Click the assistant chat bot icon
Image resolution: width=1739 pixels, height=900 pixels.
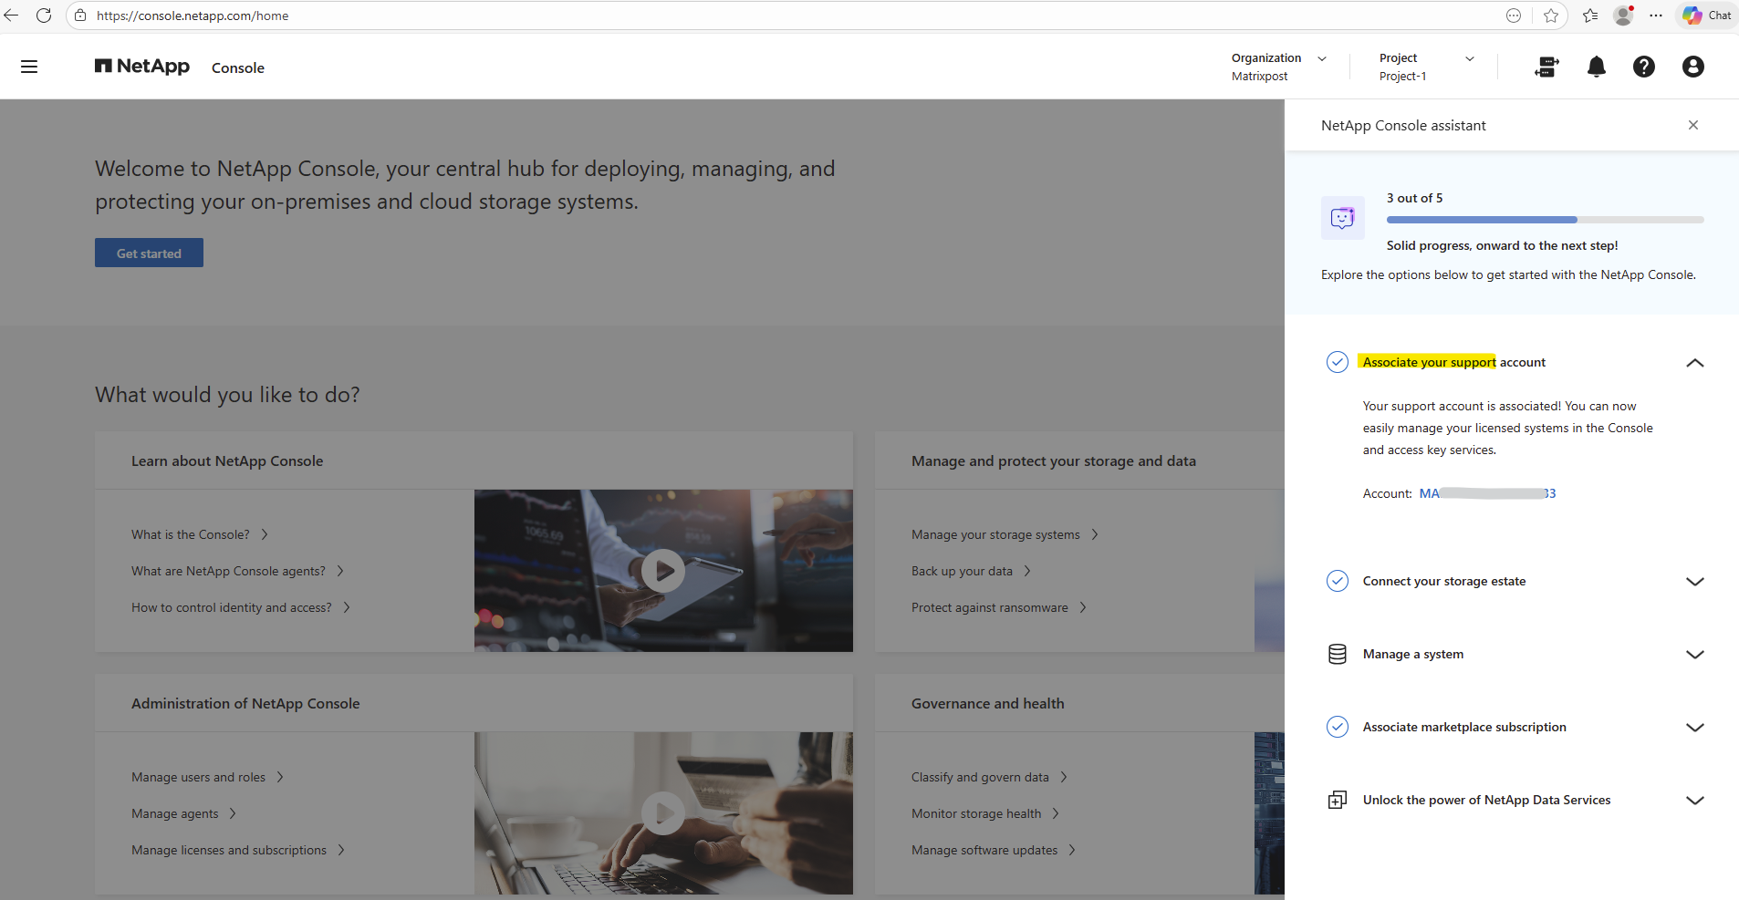coord(1343,218)
